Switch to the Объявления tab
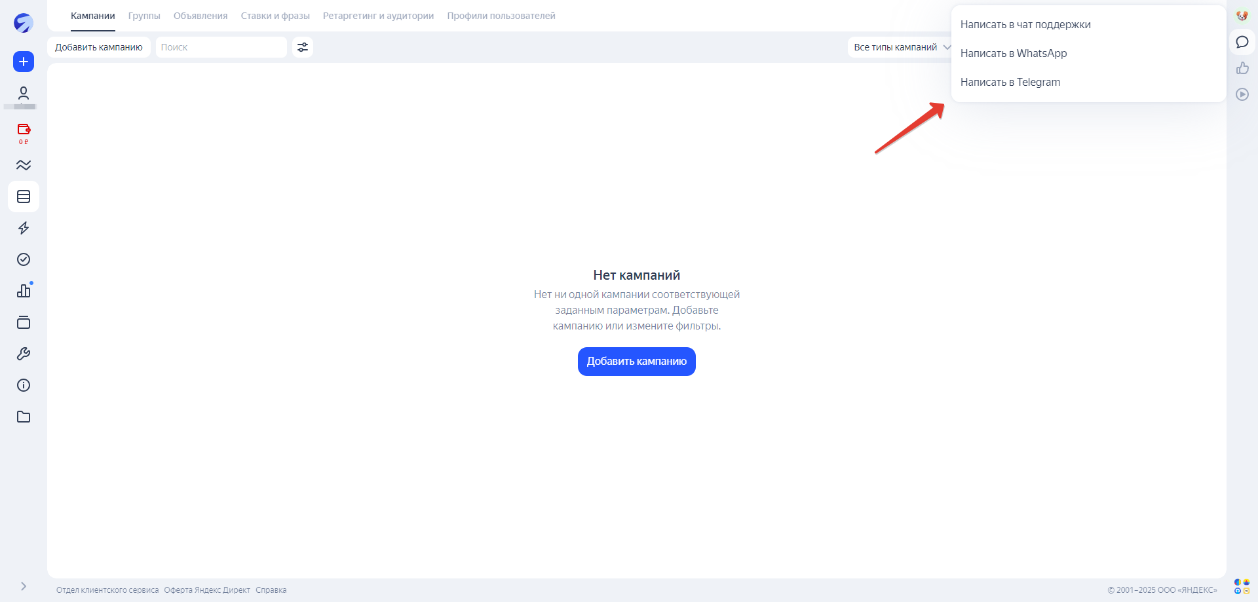 click(x=200, y=16)
